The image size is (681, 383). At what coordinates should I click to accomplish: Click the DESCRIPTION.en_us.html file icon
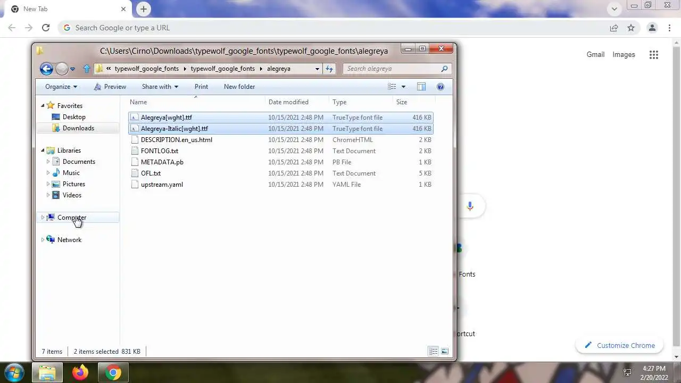[x=135, y=140]
